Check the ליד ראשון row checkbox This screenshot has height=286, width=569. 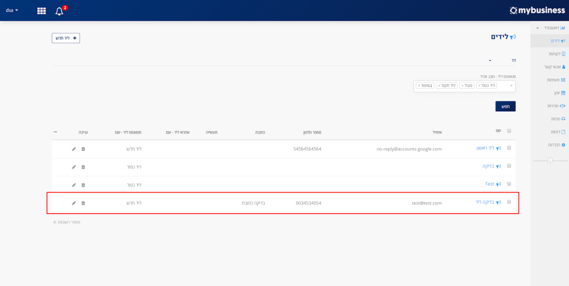509,147
